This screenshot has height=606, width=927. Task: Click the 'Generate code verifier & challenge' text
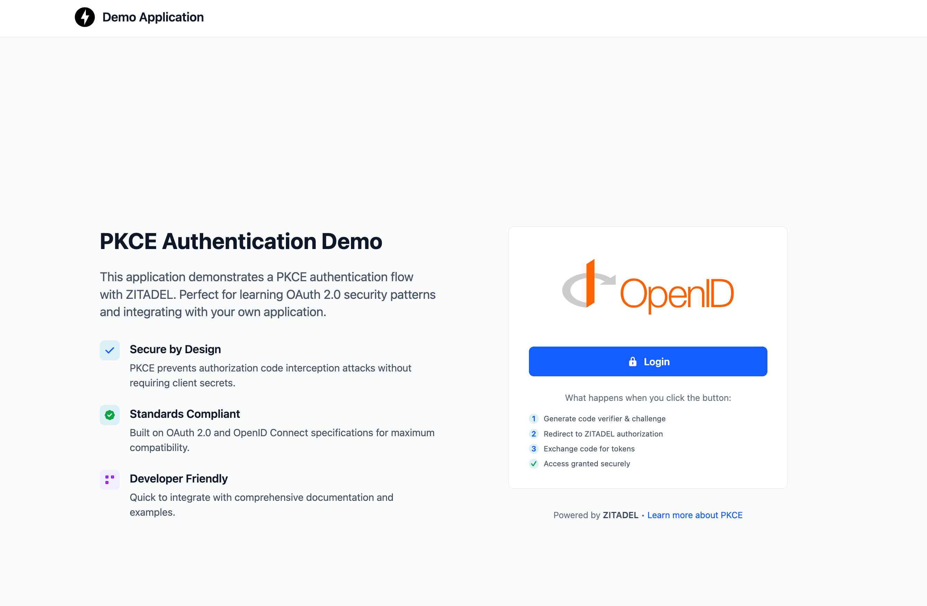point(604,419)
